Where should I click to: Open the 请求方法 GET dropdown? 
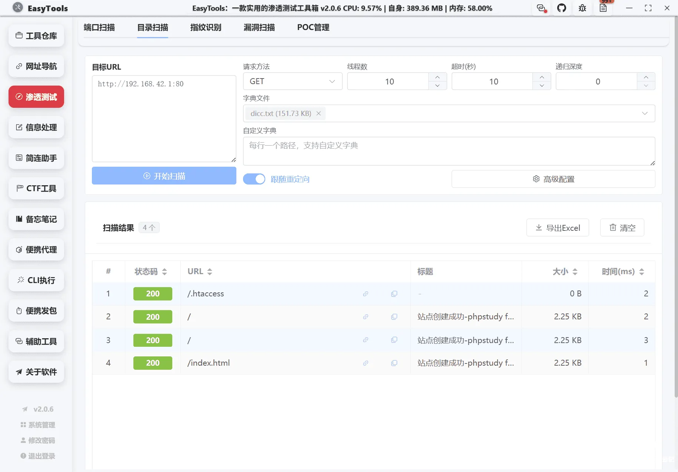coord(292,81)
